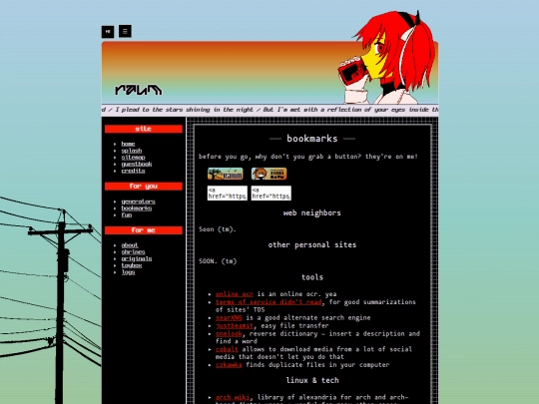Click the "before you go" sentence
Viewport: 539px width, 404px height.
click(x=308, y=157)
